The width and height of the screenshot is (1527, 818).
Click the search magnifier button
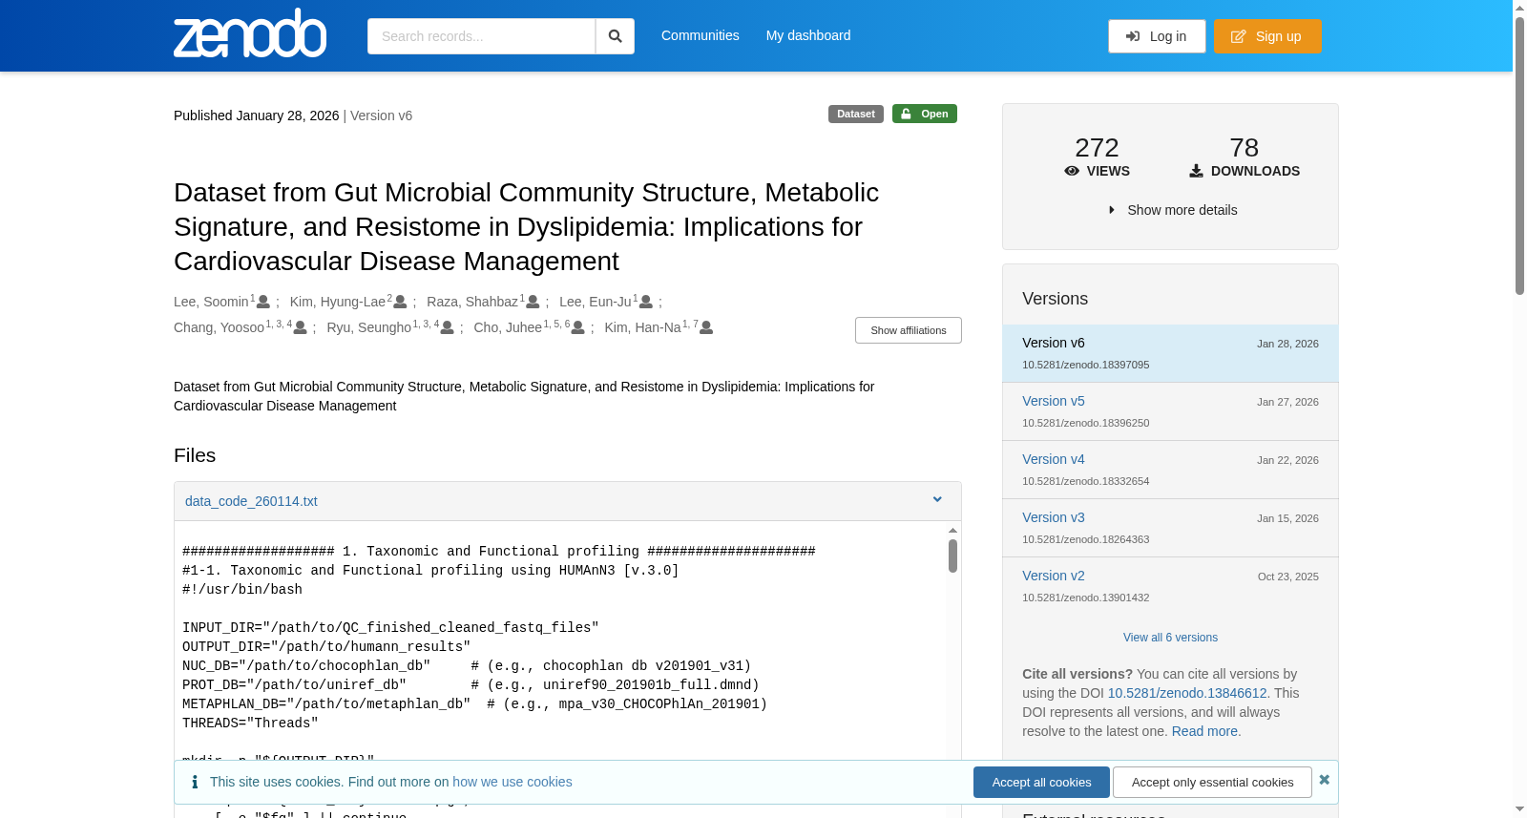tap(615, 36)
